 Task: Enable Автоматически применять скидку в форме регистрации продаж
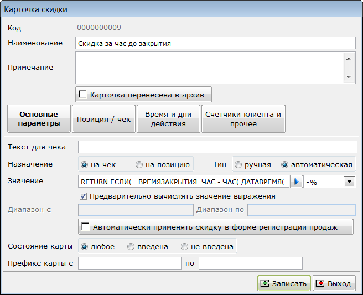coord(85,227)
